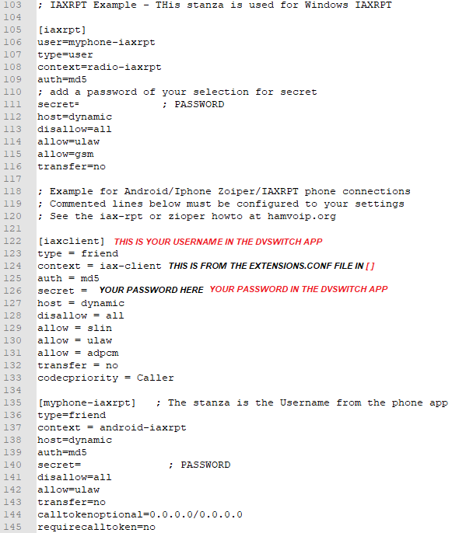
Task: Place cursor after secret= on line 140
Action: click(x=82, y=465)
